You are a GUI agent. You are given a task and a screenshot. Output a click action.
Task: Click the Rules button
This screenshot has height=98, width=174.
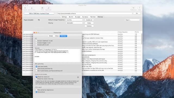click(89, 23)
